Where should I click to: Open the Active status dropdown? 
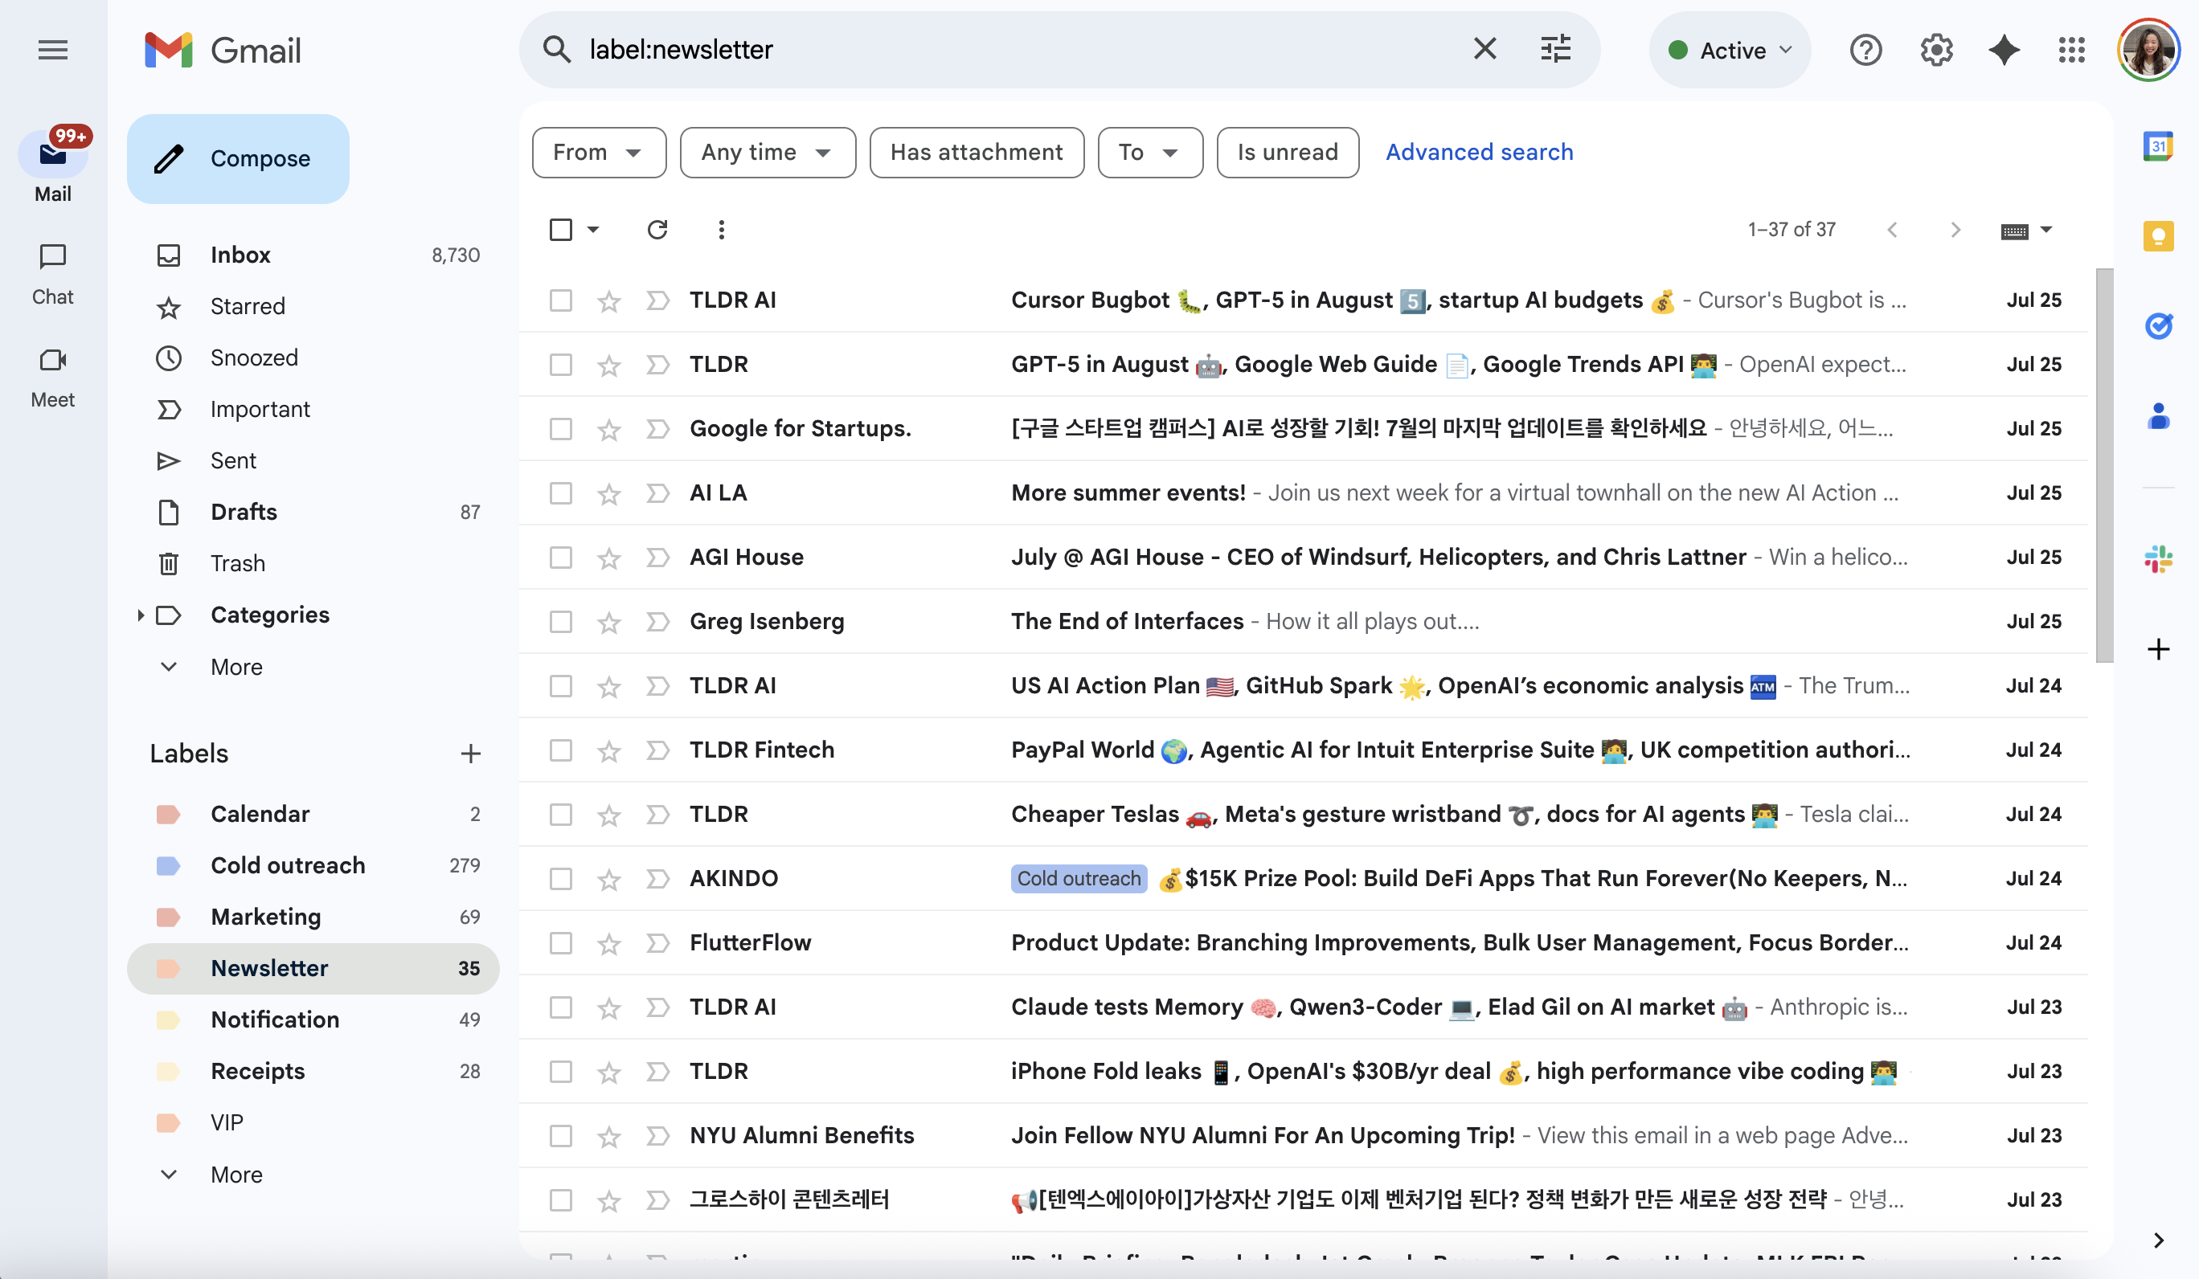click(x=1730, y=51)
